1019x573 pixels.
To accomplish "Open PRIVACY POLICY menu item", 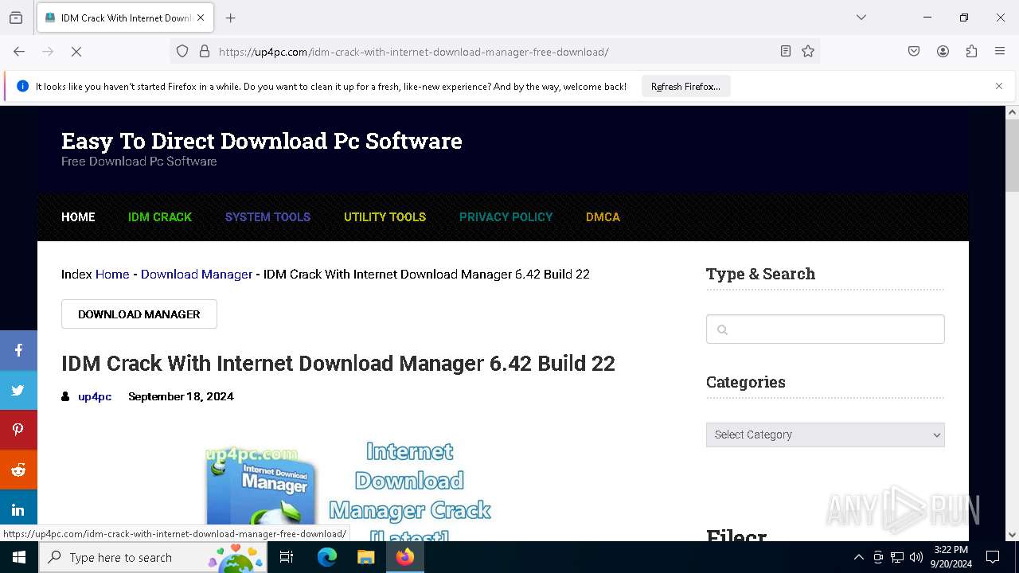I will pos(506,217).
